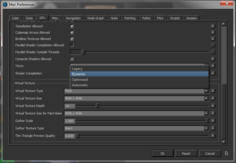Open the Virtual Texture Size dropdown
This screenshot has width=236, height=163.
(x=136, y=98)
